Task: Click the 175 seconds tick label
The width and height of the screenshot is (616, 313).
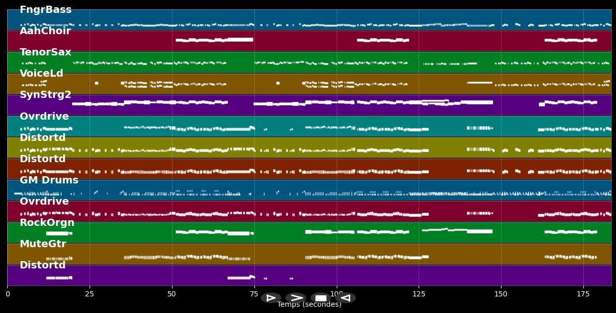Action: pos(583,294)
